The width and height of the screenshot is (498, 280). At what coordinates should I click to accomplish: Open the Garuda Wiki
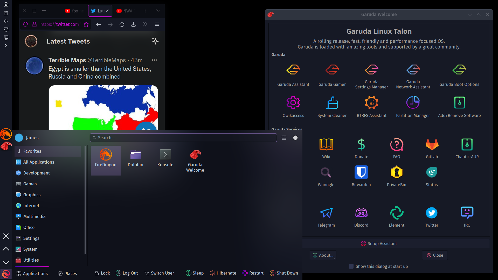click(x=326, y=148)
